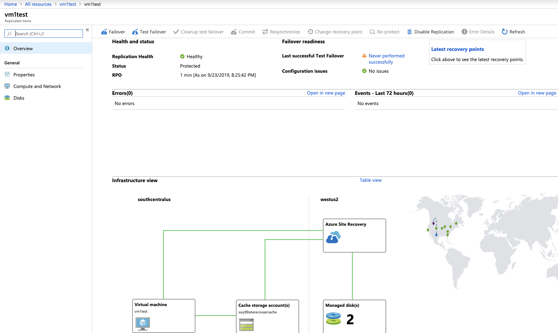Click the Change recovery point clock icon
The height and width of the screenshot is (333, 558).
[x=310, y=32]
